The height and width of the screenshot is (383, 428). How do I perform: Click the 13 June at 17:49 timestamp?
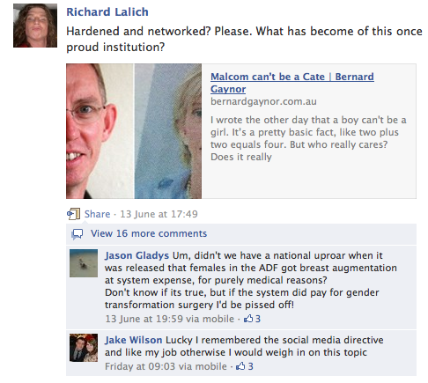tap(159, 214)
